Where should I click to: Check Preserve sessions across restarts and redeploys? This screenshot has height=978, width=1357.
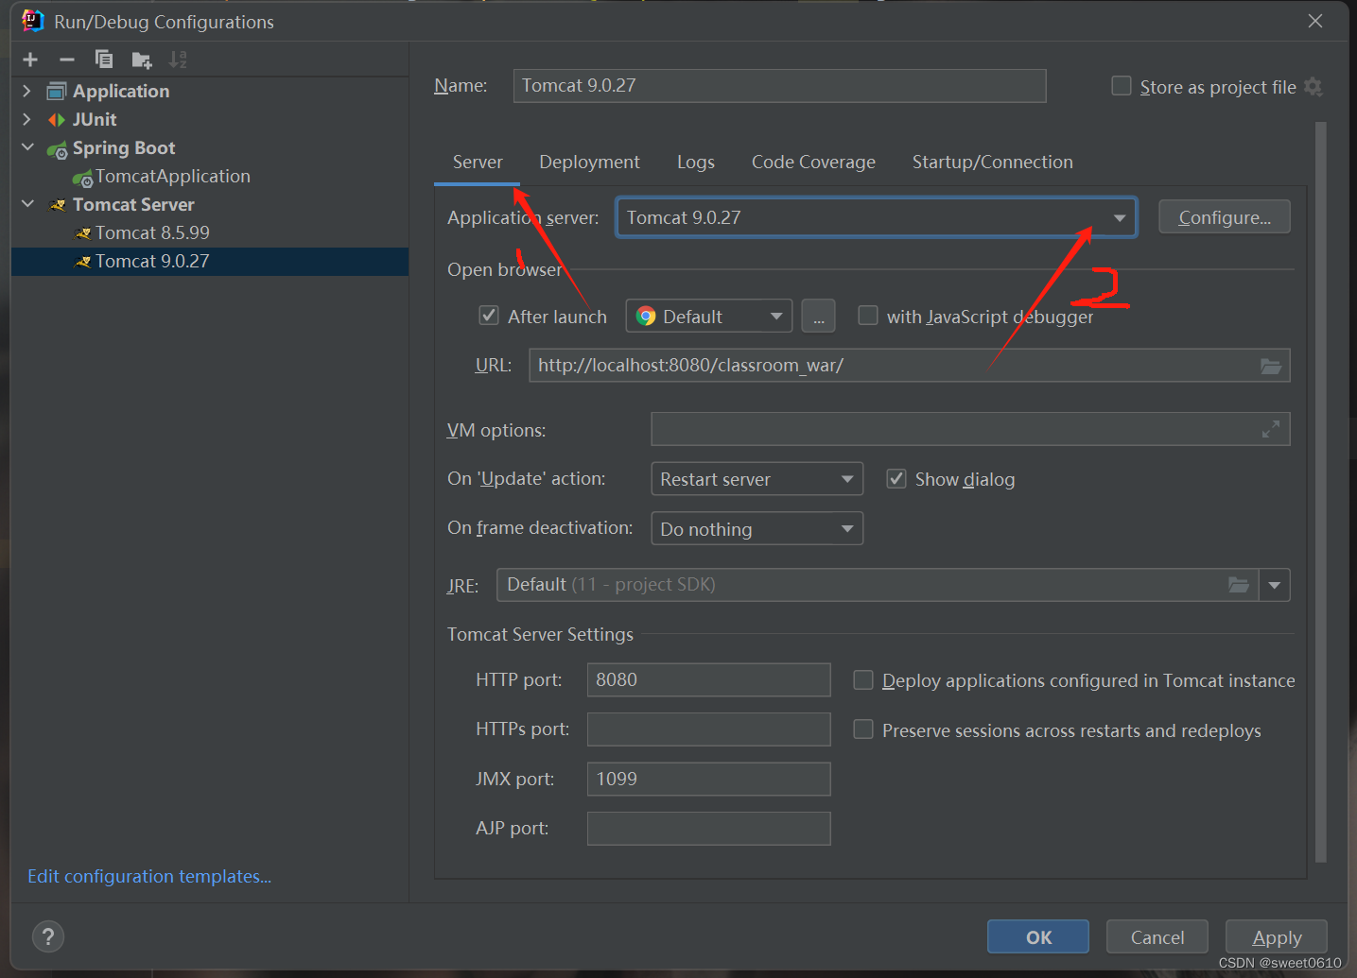click(863, 729)
